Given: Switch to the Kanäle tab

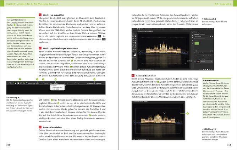Looking at the screenshot, I should (199, 53).
